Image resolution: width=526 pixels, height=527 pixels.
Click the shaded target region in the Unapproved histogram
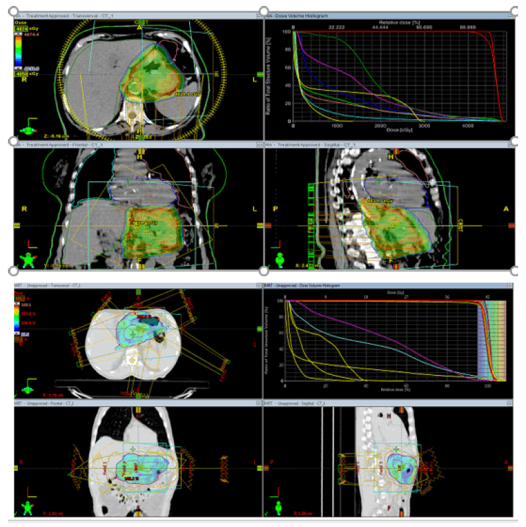(x=492, y=341)
